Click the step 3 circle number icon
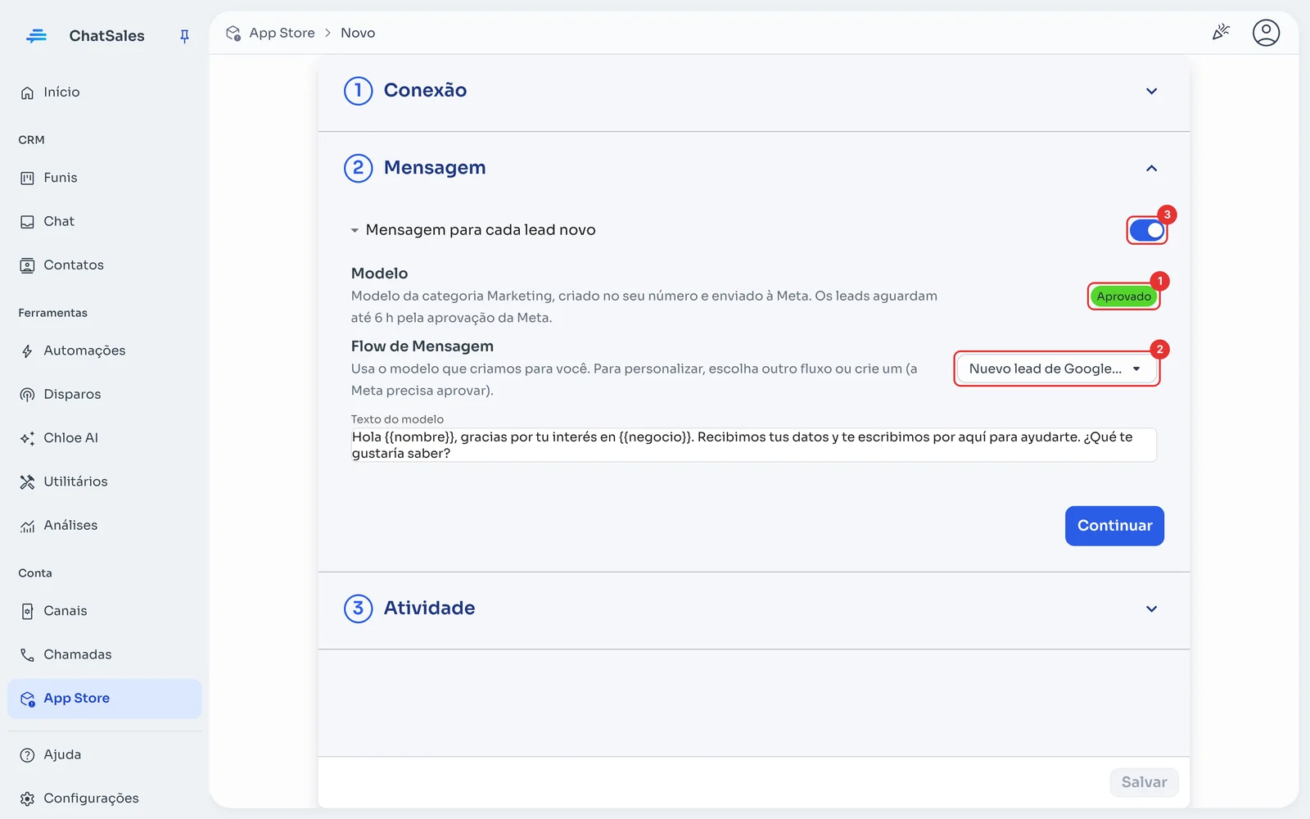Viewport: 1310px width, 819px height. pyautogui.click(x=359, y=609)
